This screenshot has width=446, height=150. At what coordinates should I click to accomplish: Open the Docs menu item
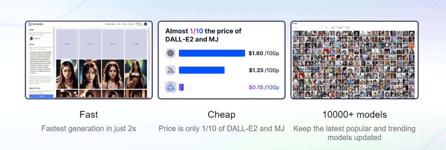[x=119, y=24]
